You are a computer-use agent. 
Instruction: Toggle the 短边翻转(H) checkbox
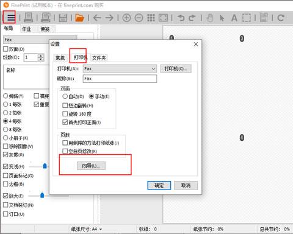point(65,105)
